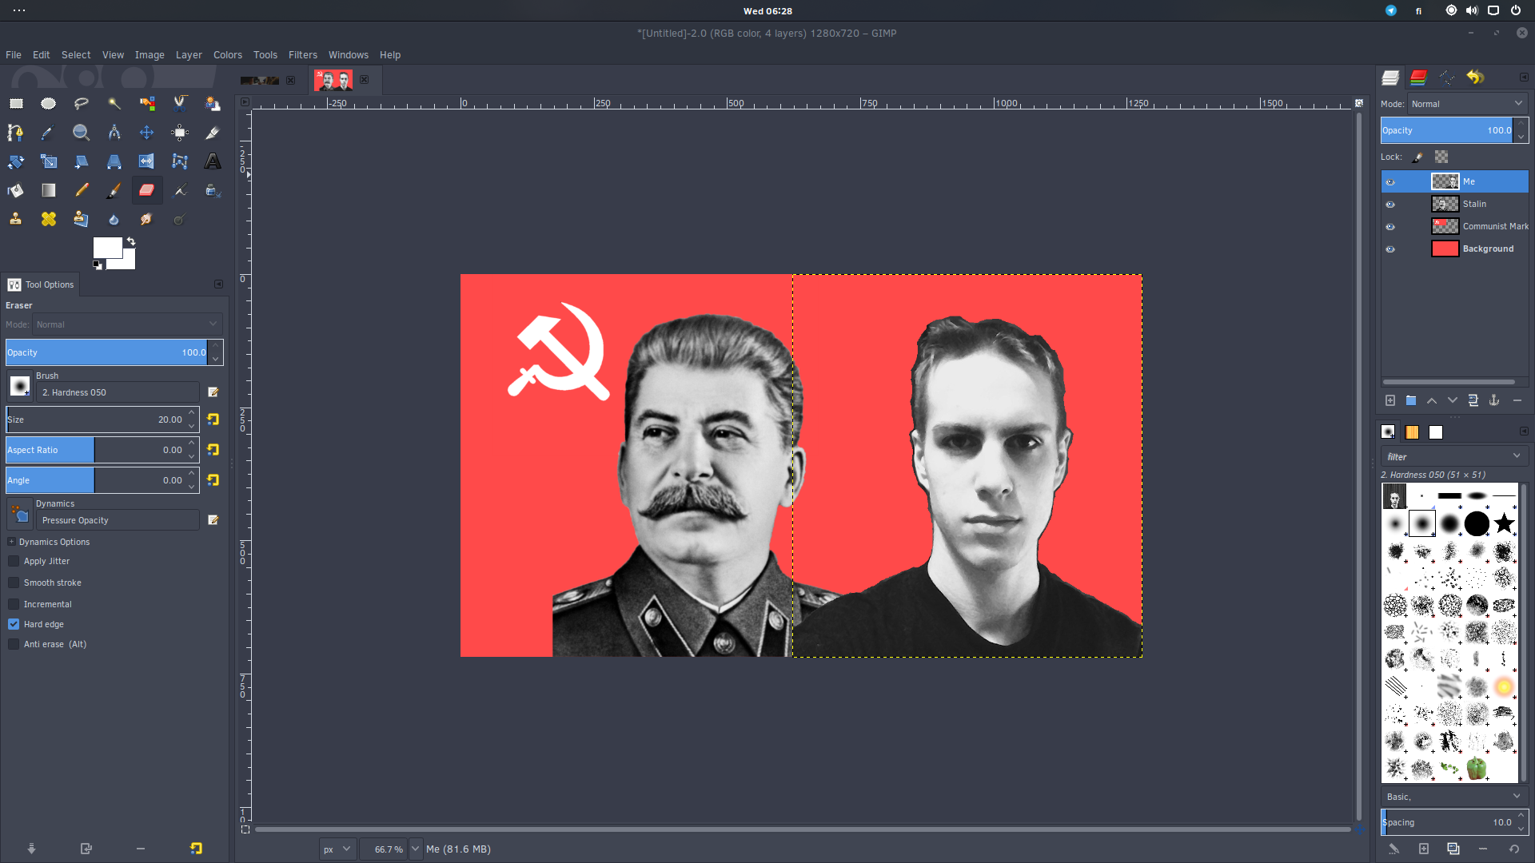
Task: Enable the Smooth stroke checkbox
Action: click(x=14, y=583)
